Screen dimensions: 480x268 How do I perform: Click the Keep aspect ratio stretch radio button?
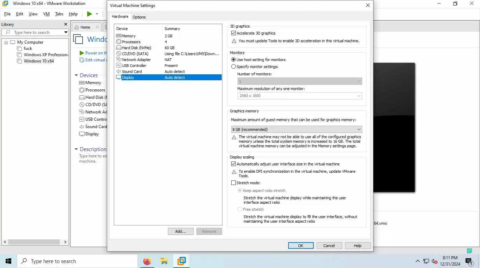[240, 191]
